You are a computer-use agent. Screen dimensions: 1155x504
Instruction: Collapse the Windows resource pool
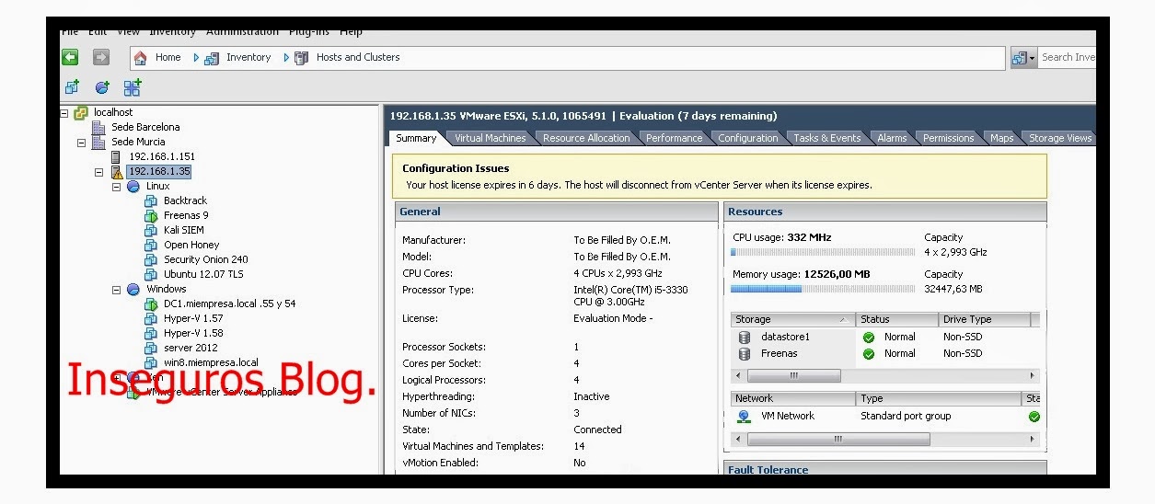coord(116,289)
